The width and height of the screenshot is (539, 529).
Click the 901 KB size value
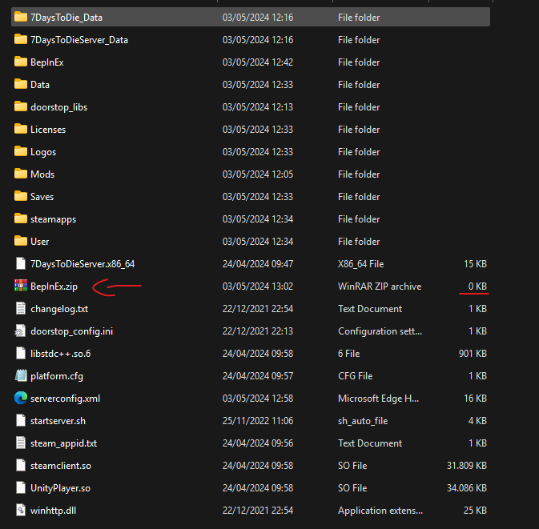[x=473, y=354]
